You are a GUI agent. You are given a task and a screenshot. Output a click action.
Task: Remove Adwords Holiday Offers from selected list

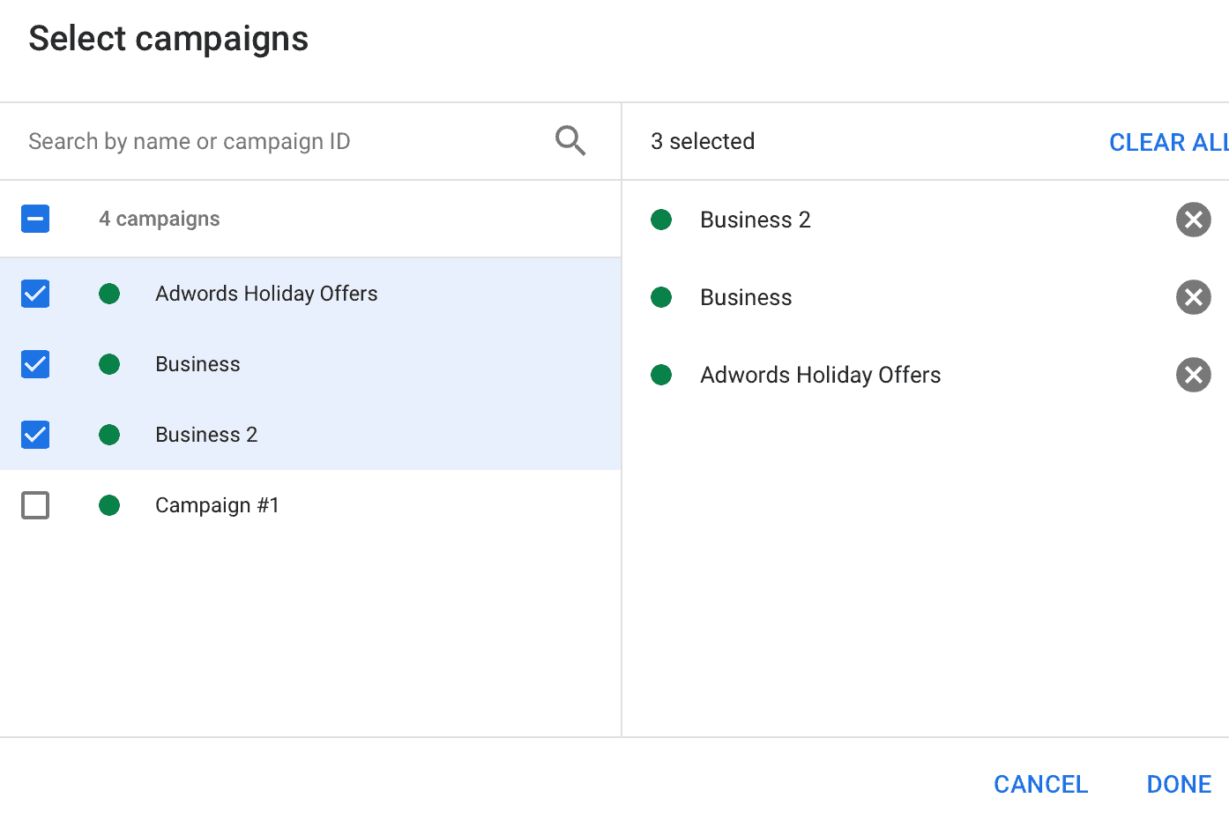[x=1193, y=375]
